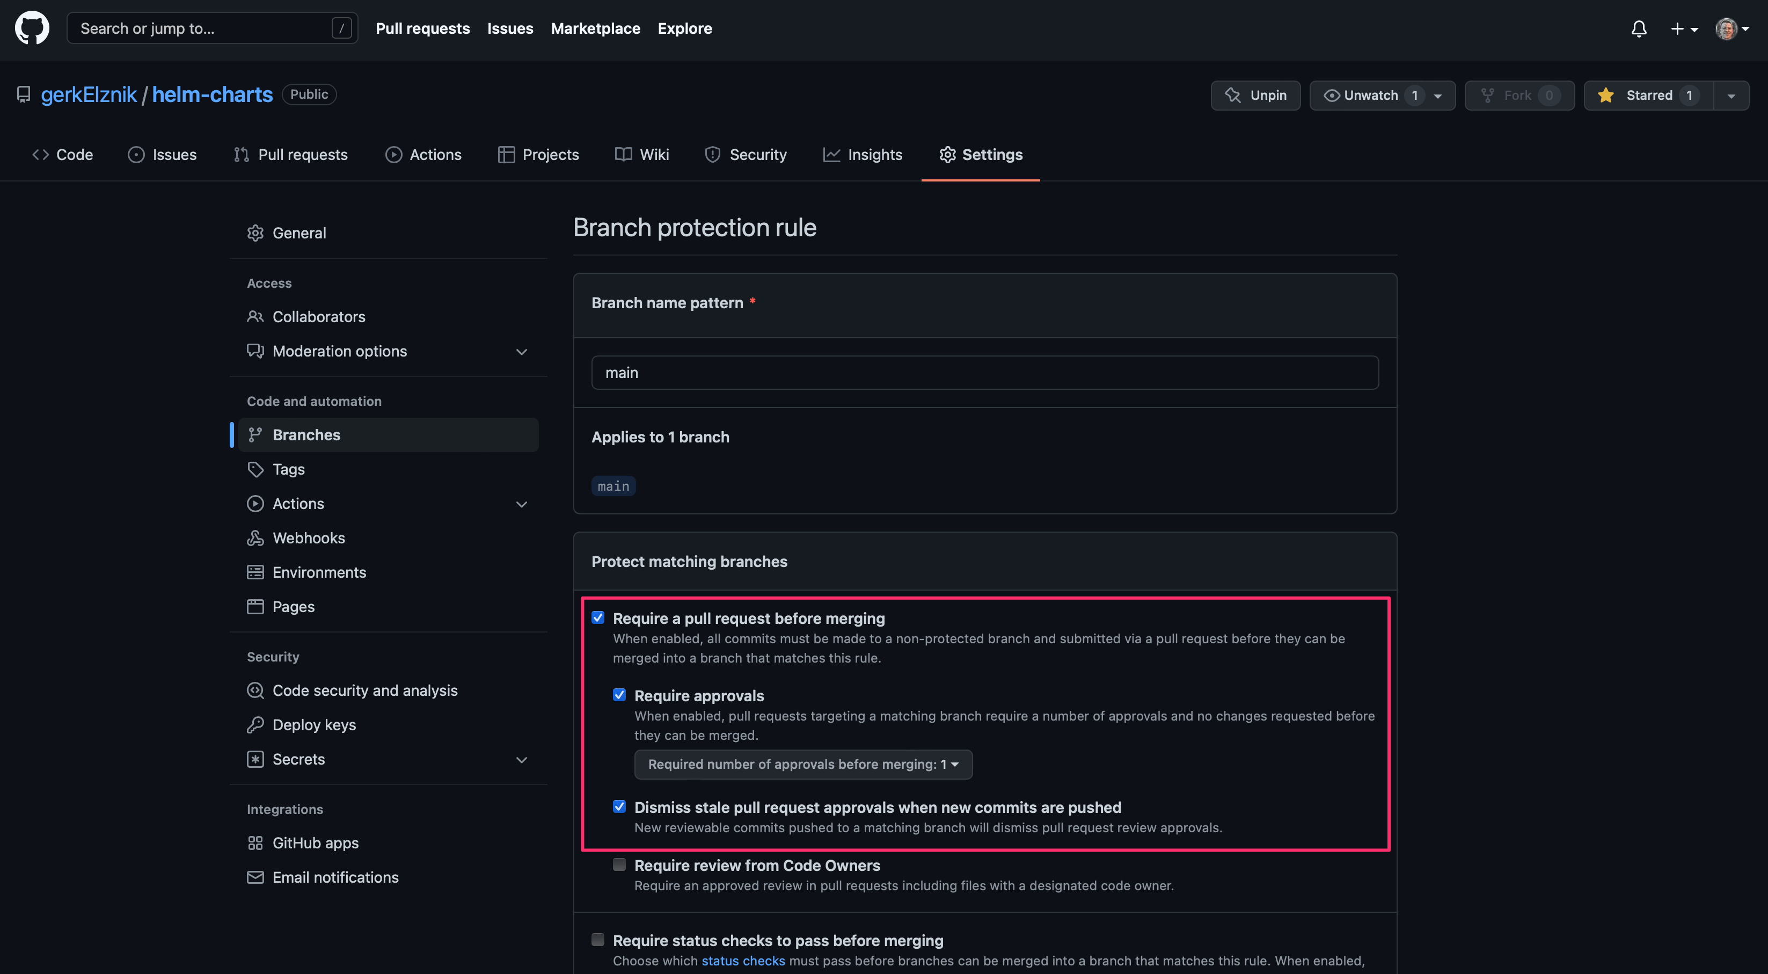Expand Moderation options chevron
This screenshot has width=1768, height=974.
click(x=522, y=352)
